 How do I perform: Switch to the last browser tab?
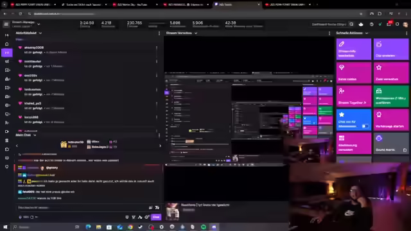point(288,4)
